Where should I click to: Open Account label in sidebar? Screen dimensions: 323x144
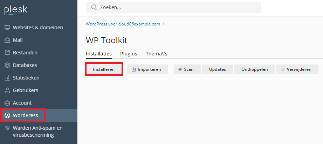22,103
